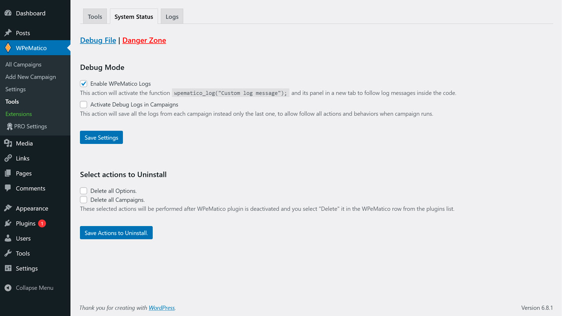This screenshot has width=562, height=316.
Task: Click the Collapse Menu arrow icon
Action: (8, 288)
